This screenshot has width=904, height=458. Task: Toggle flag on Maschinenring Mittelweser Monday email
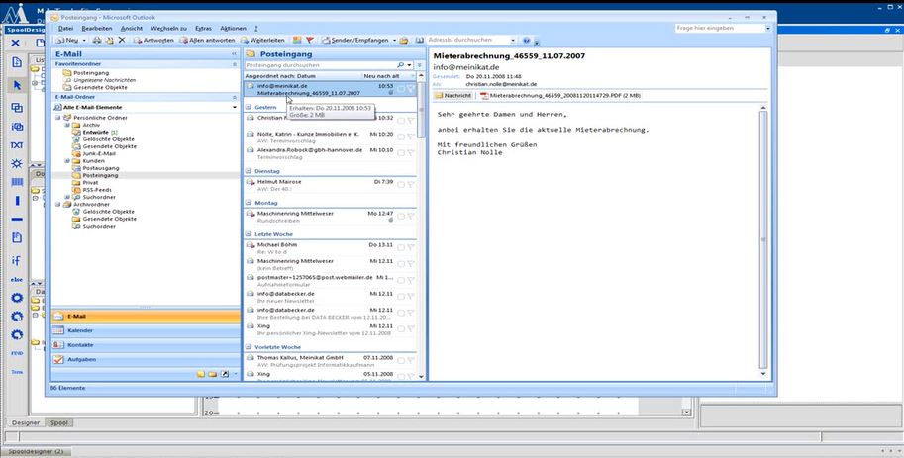pos(411,214)
